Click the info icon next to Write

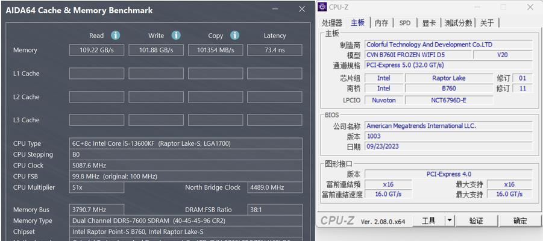coord(176,36)
